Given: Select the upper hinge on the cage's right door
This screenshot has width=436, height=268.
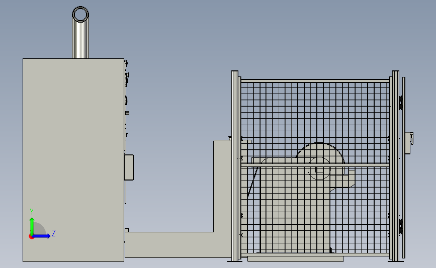Looking at the screenshot, I should tap(401, 103).
